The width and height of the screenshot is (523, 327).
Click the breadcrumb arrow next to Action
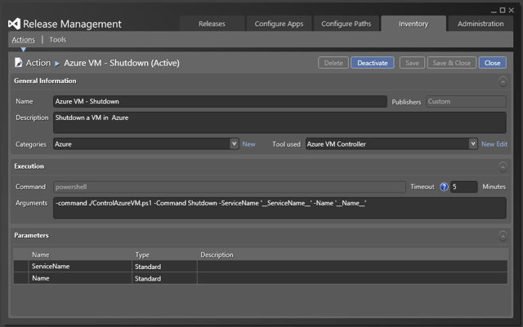coord(57,64)
